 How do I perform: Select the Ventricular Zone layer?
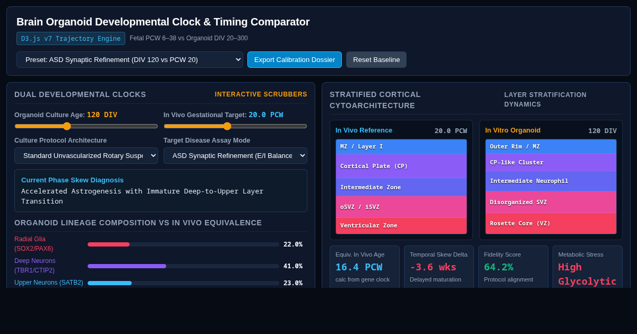(401, 226)
